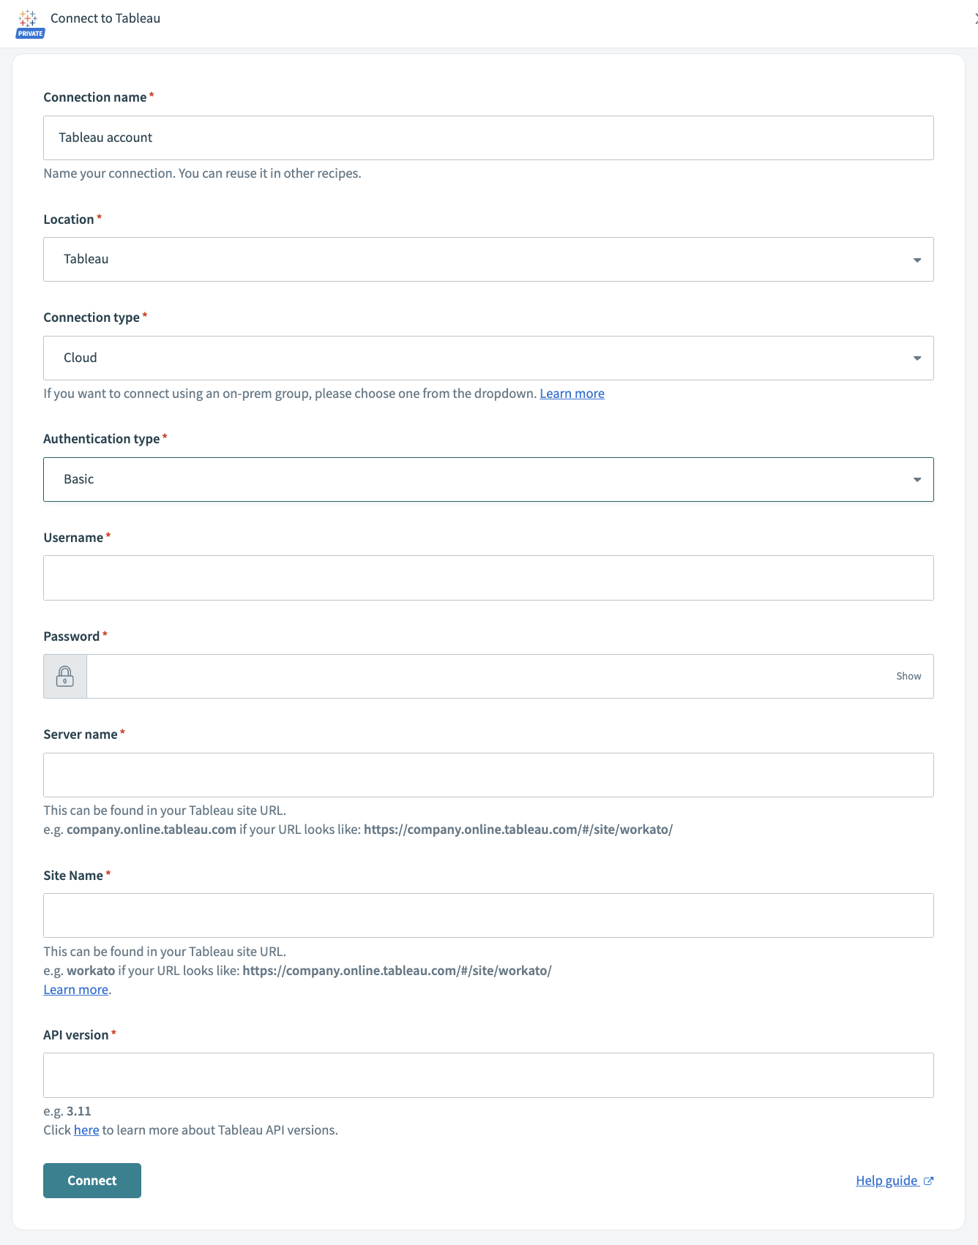Open the Location dropdown
The width and height of the screenshot is (978, 1245).
[x=488, y=260]
